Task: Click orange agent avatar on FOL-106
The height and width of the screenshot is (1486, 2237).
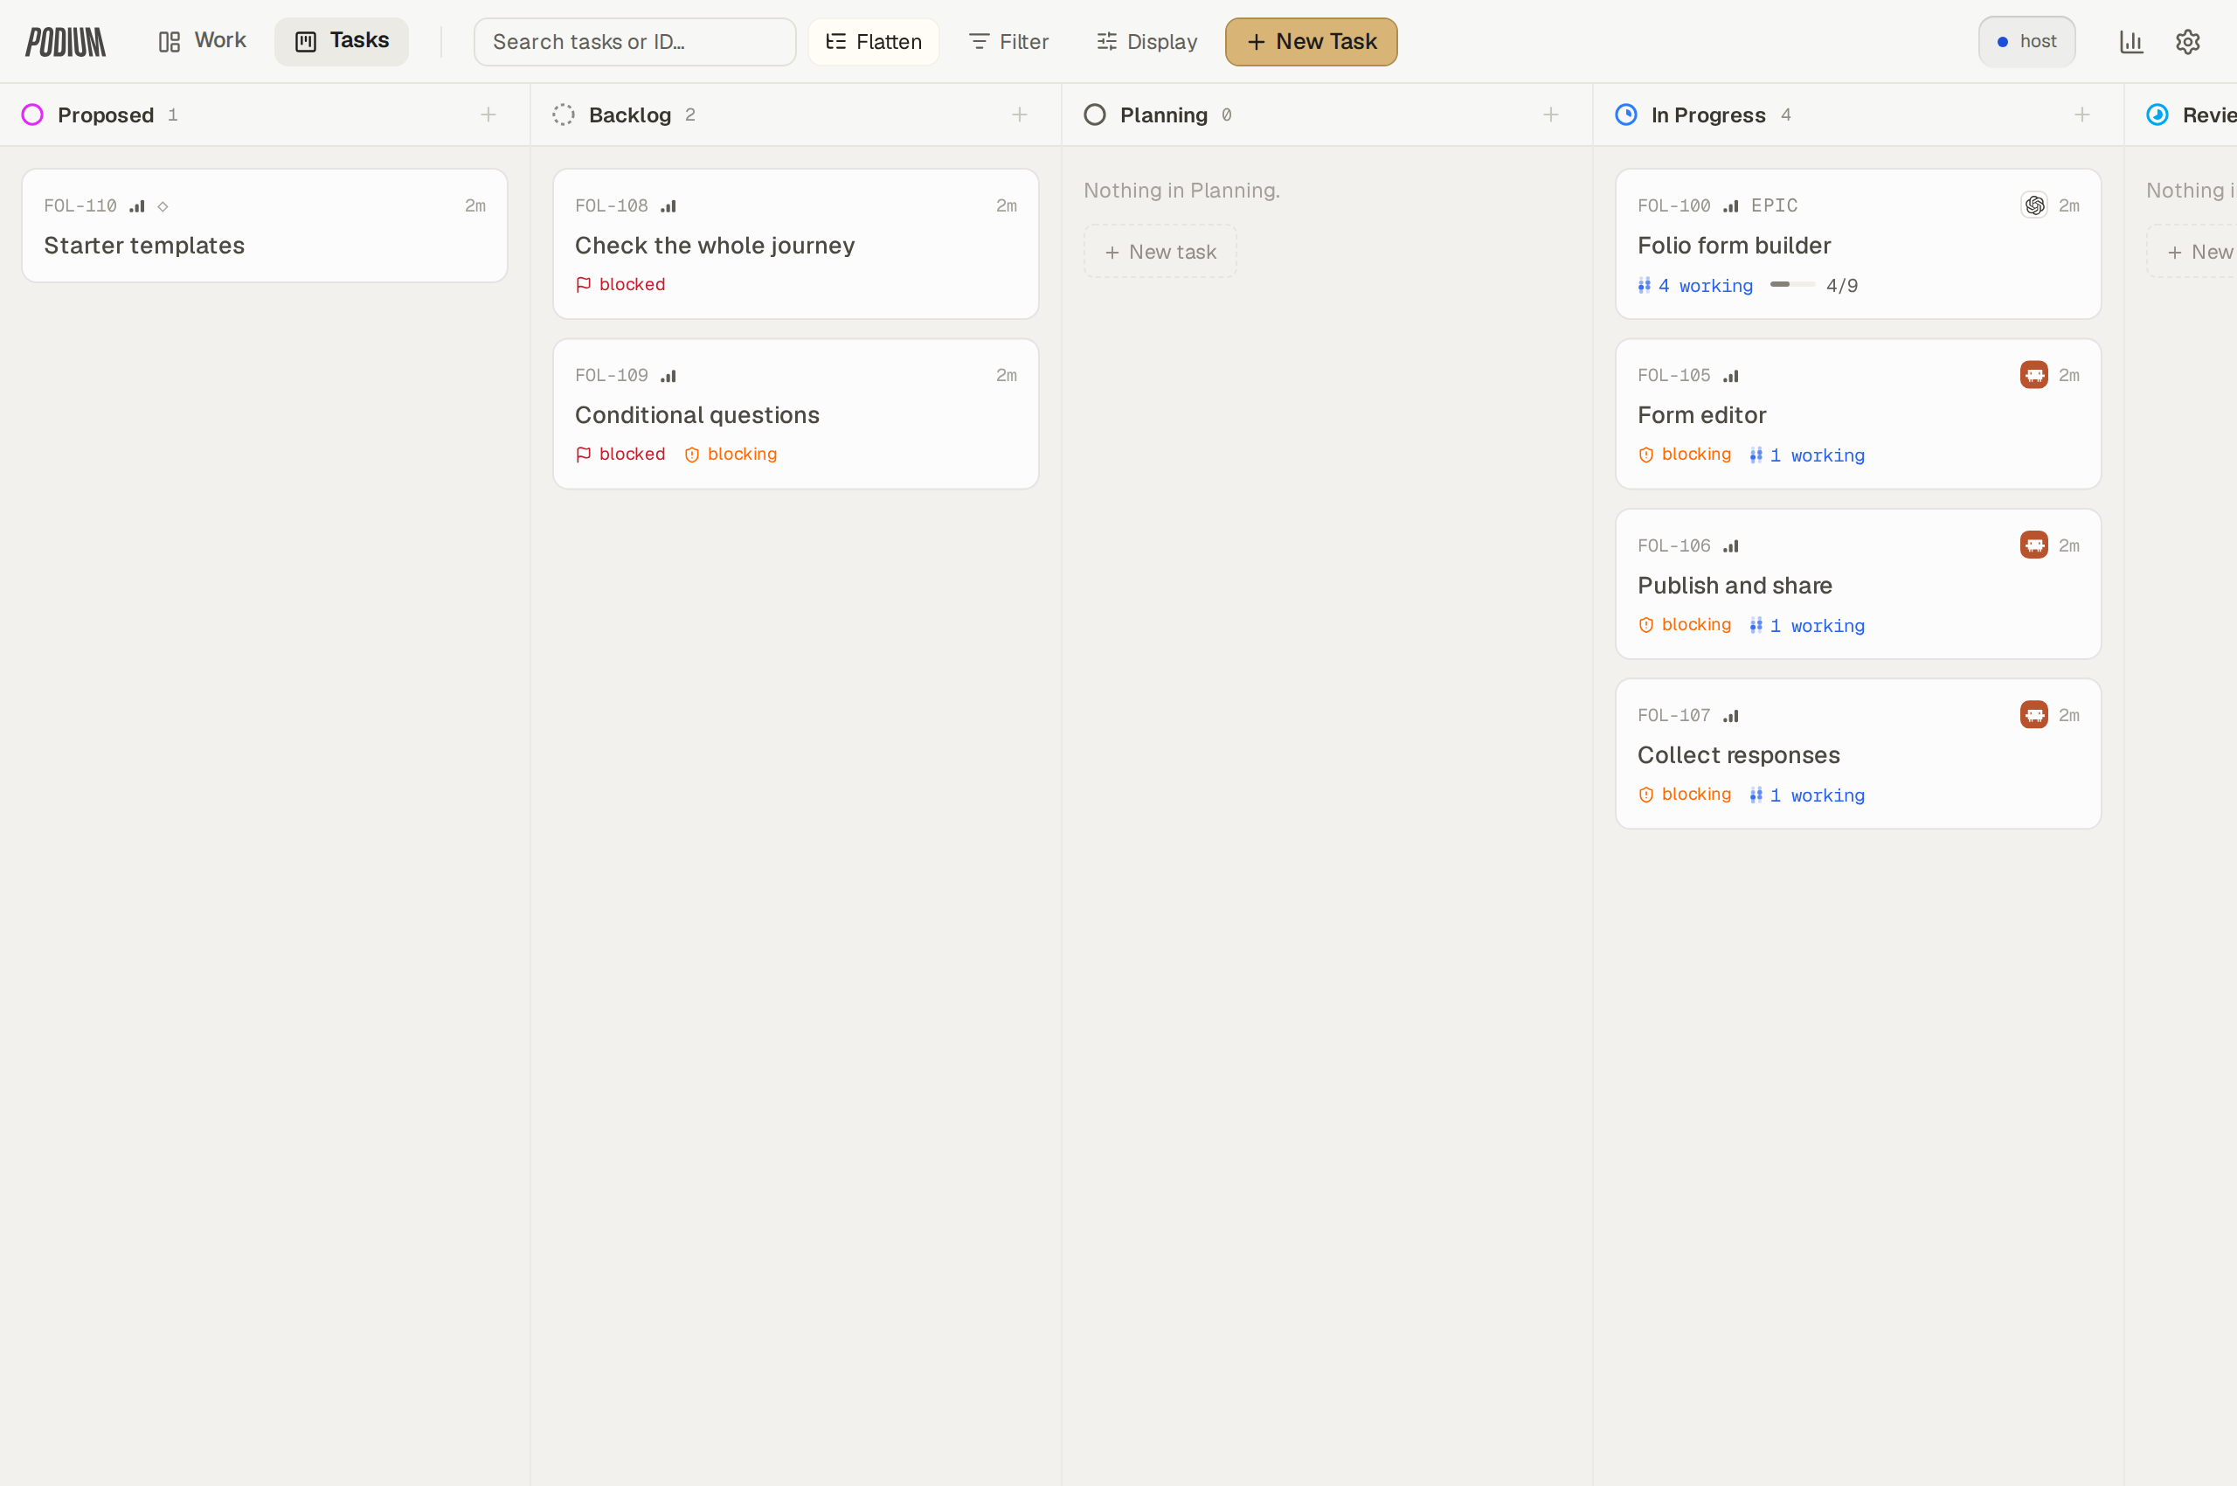Action: pos(2034,544)
